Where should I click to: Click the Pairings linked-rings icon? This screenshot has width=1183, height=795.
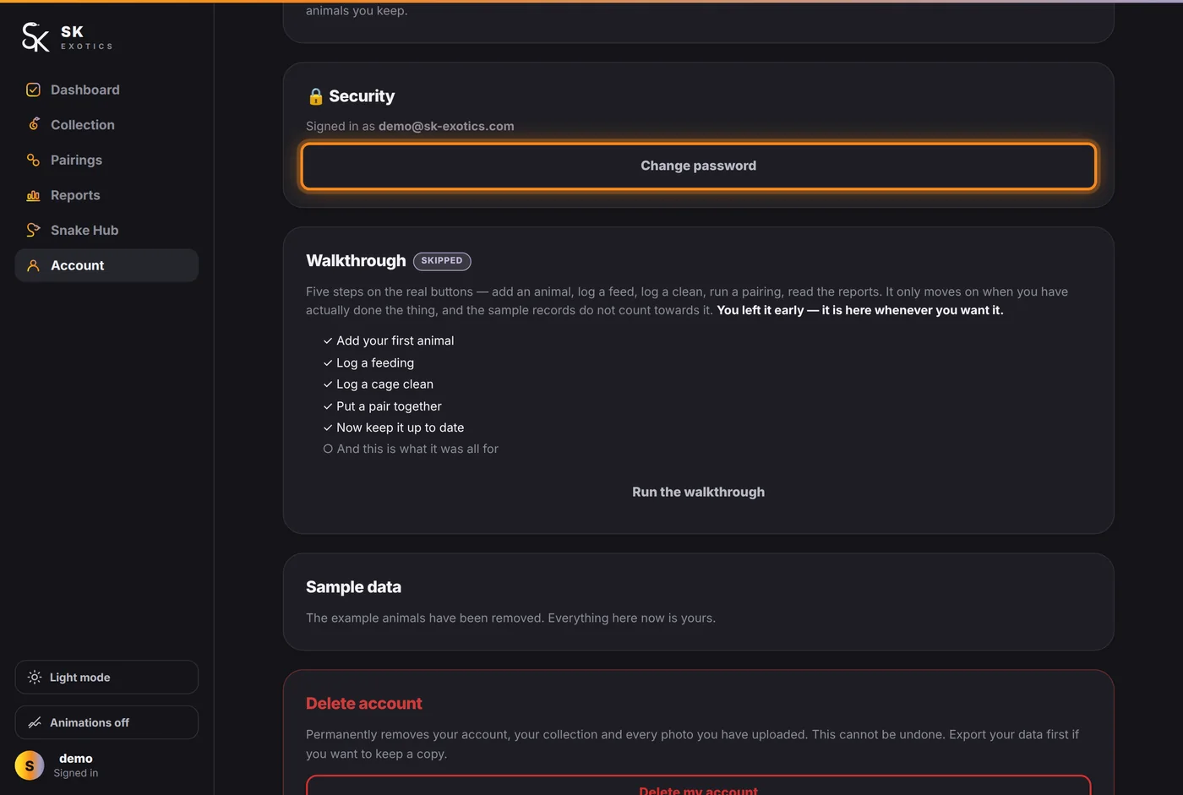point(33,160)
